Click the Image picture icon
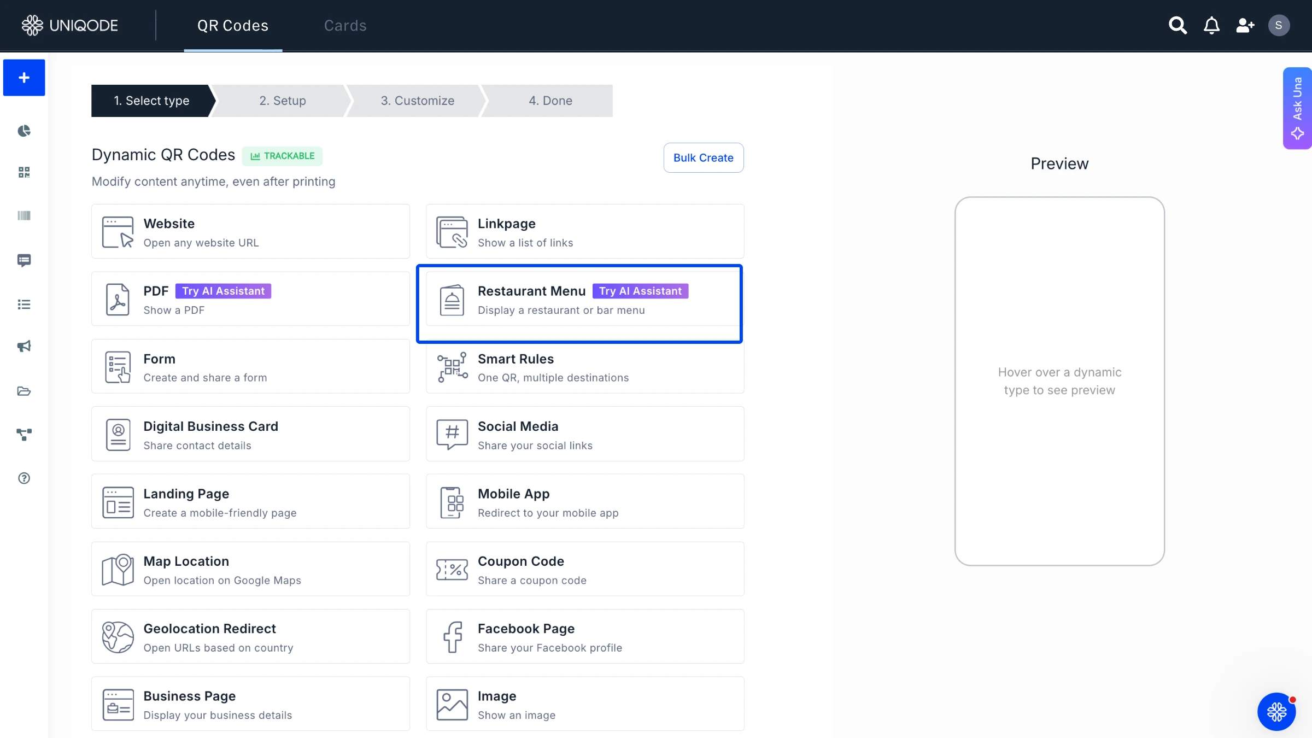The height and width of the screenshot is (738, 1312). point(452,705)
